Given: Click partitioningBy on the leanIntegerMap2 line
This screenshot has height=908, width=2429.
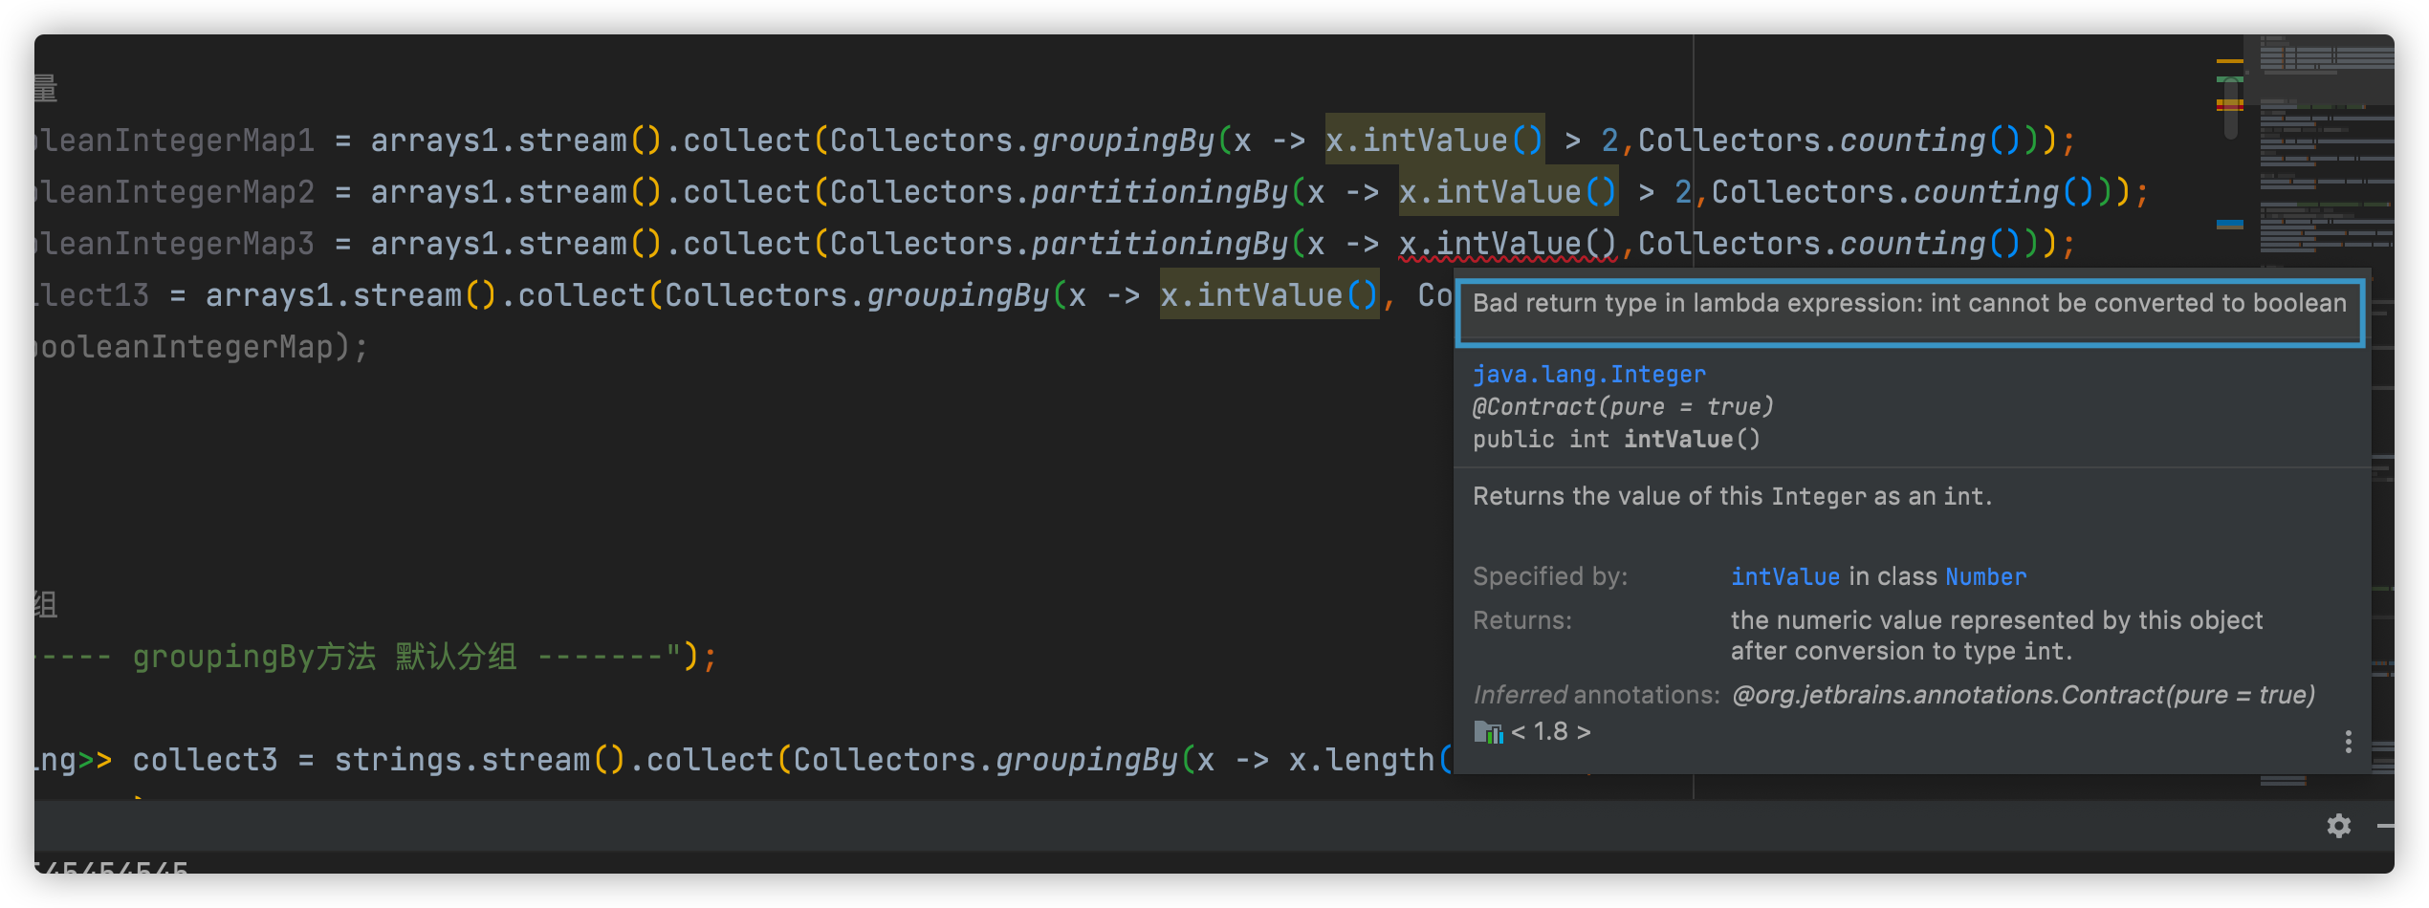Looking at the screenshot, I should point(1160,192).
